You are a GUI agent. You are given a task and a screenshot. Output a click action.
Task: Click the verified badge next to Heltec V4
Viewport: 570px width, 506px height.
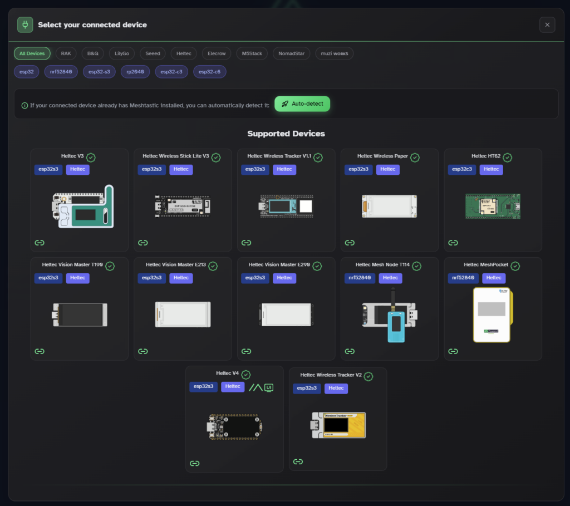click(245, 375)
